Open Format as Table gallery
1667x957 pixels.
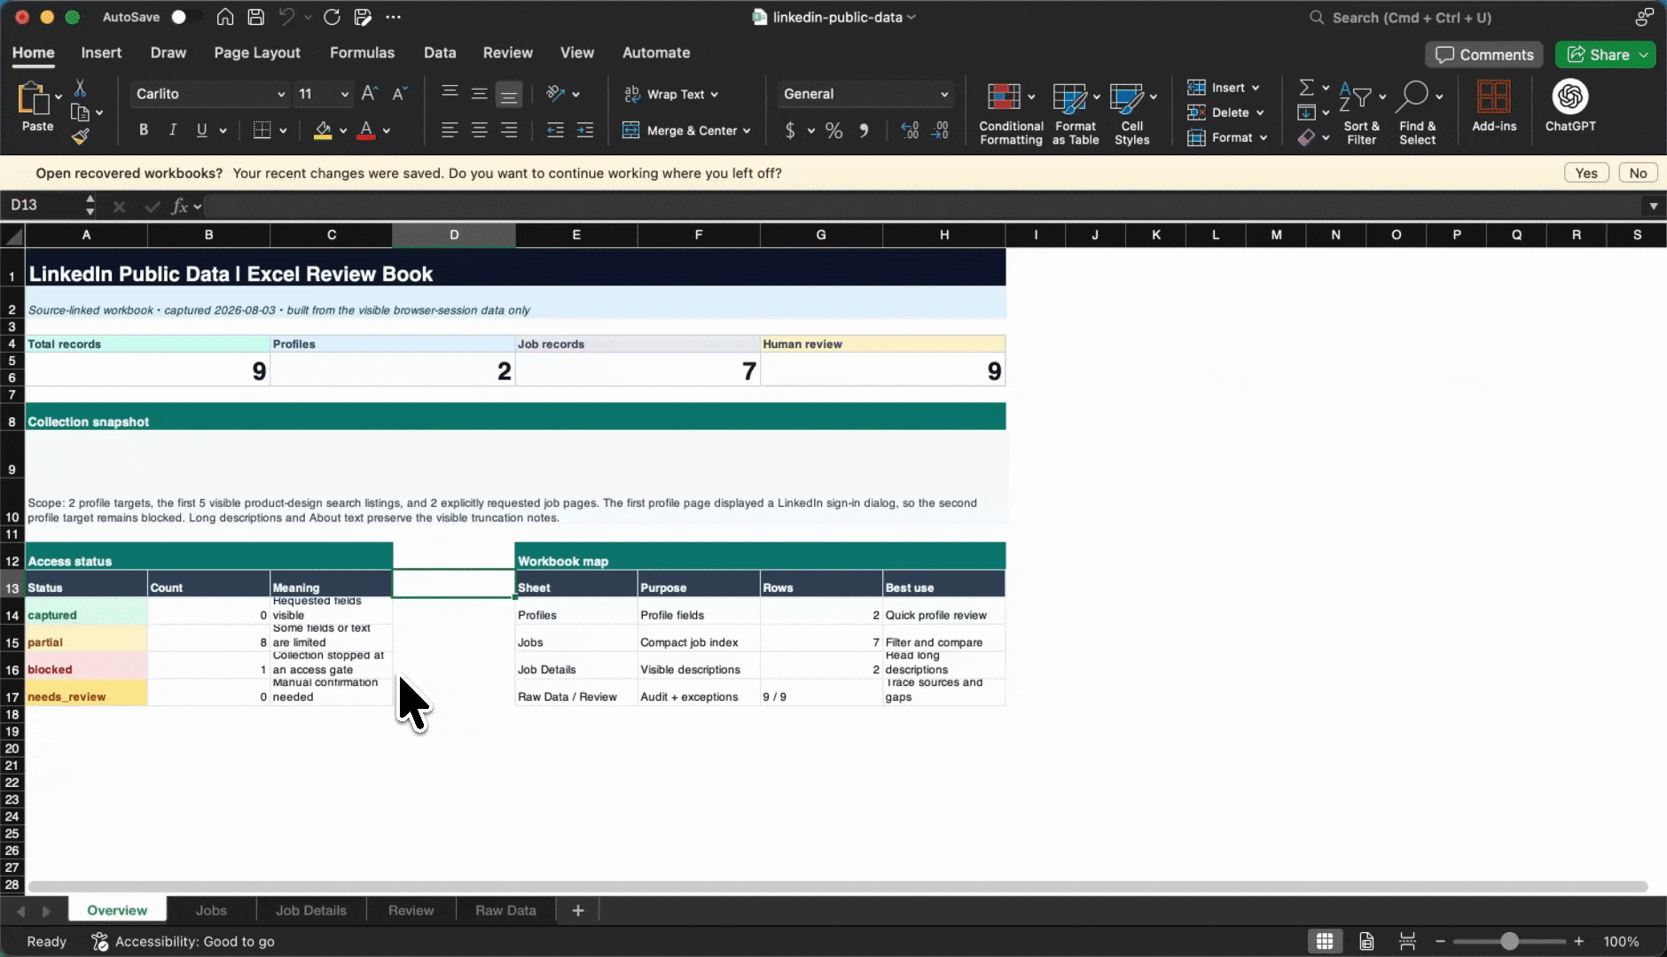pyautogui.click(x=1076, y=113)
